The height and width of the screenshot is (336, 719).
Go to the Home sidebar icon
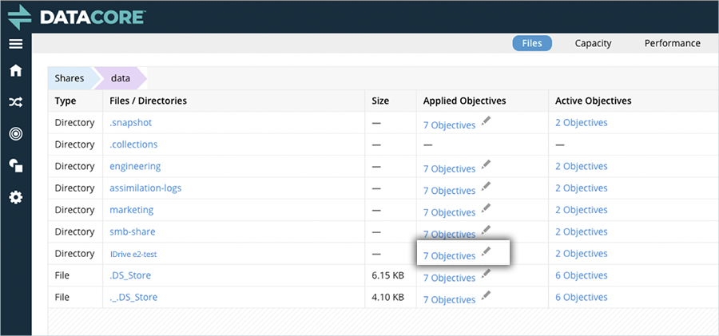15,70
